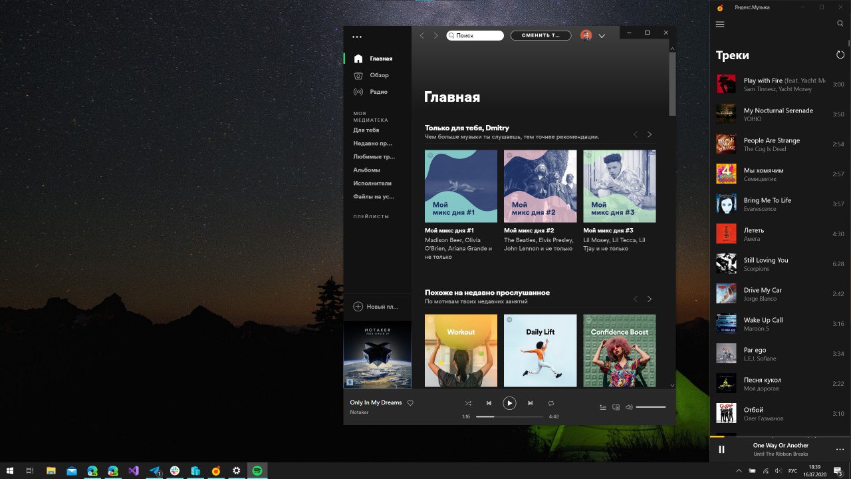Seek on Яндекс.Музыка yellow progress bar

[x=781, y=437]
